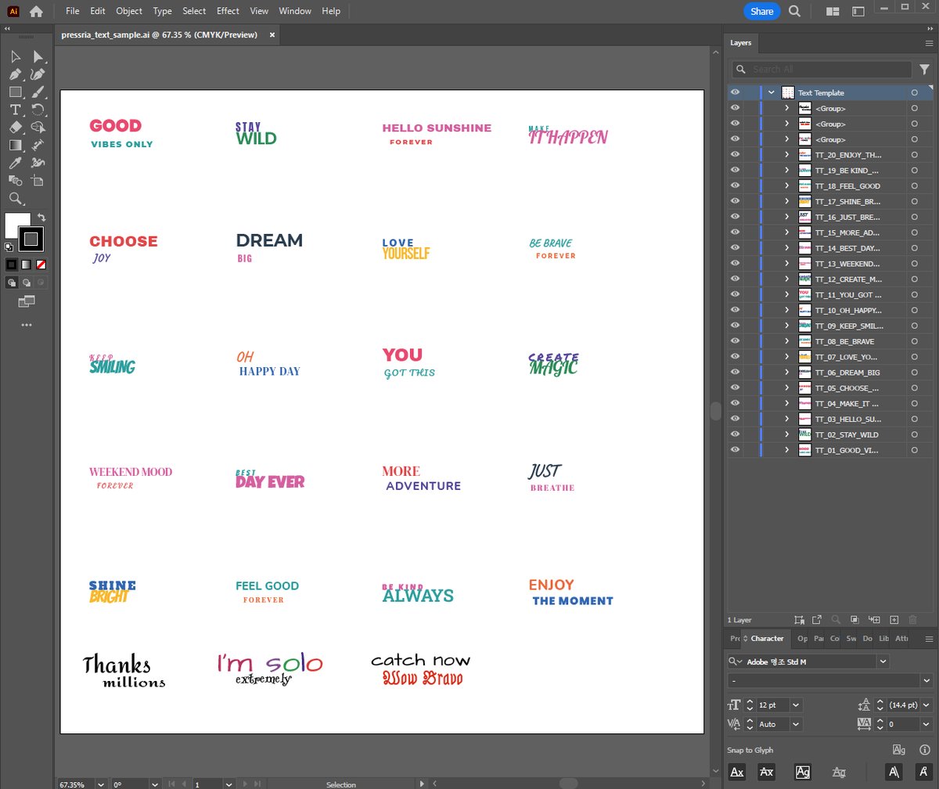Toggle Snap to Angular Guides button
This screenshot has height=789, width=939.
coord(895,772)
